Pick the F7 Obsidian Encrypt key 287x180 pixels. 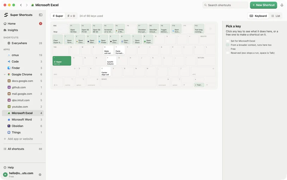pos(142,29)
